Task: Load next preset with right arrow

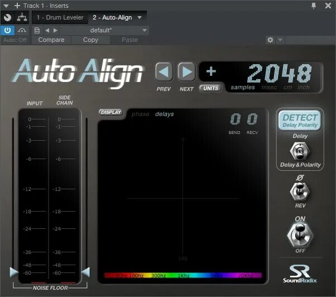Action: (x=55, y=31)
